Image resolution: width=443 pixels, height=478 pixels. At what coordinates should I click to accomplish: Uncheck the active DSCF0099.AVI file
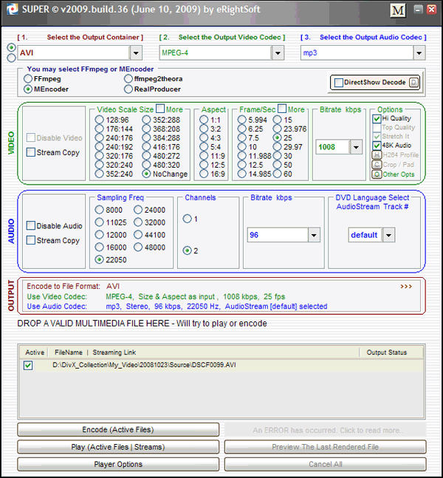(x=28, y=365)
